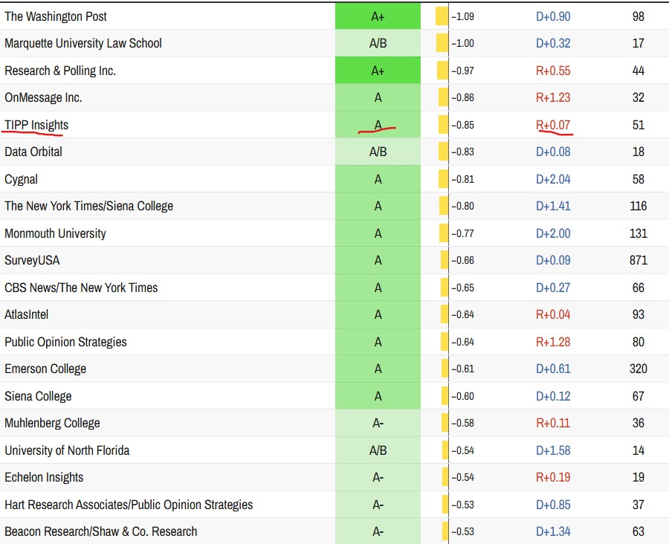Select Echelon Insights pollster name

(44, 476)
